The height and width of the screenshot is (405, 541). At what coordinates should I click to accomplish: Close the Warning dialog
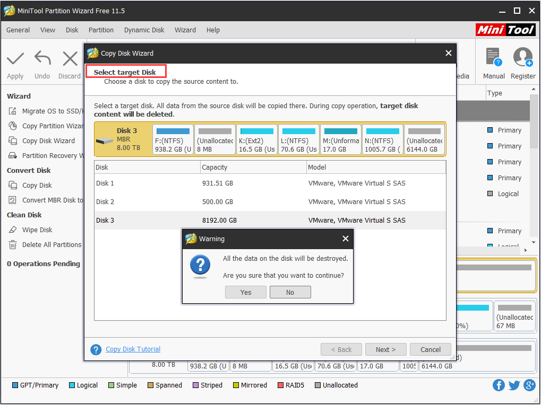[346, 239]
